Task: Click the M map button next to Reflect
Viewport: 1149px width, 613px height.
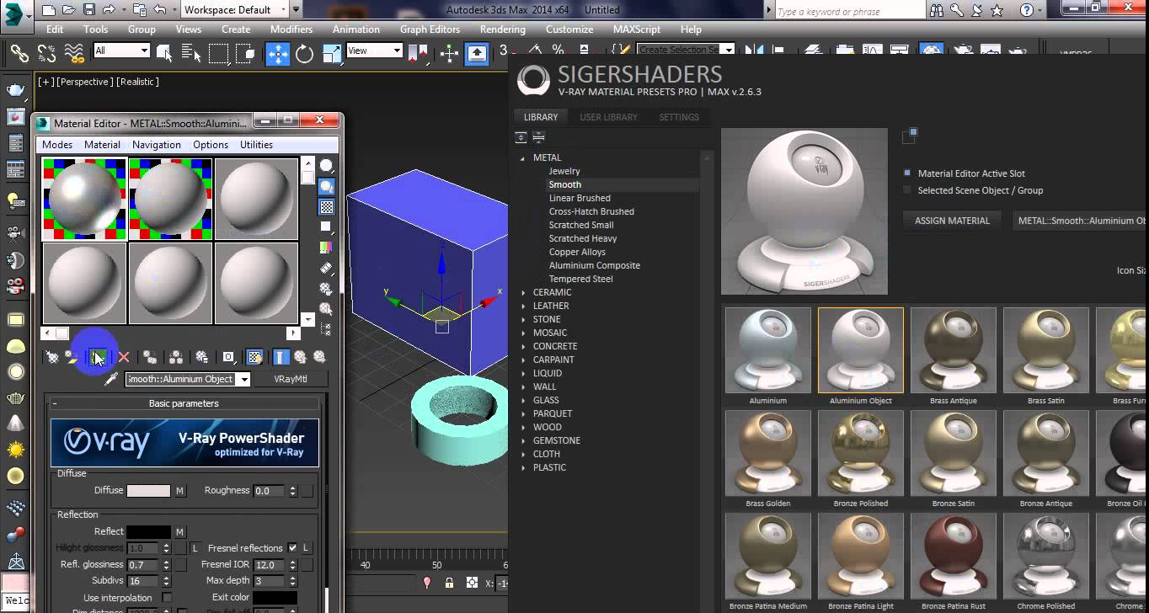Action: (x=179, y=532)
